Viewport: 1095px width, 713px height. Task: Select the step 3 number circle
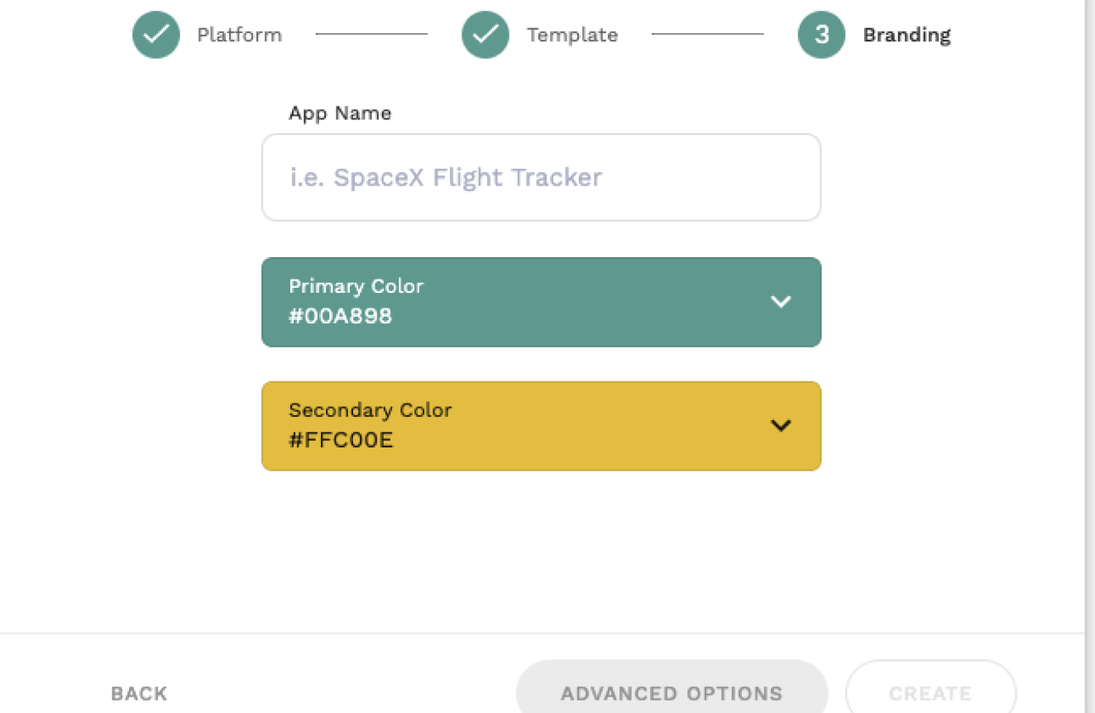pos(821,35)
